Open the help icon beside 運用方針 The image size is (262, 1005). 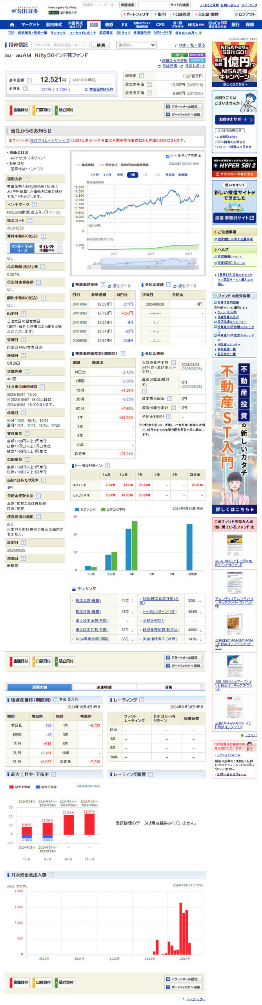27,179
